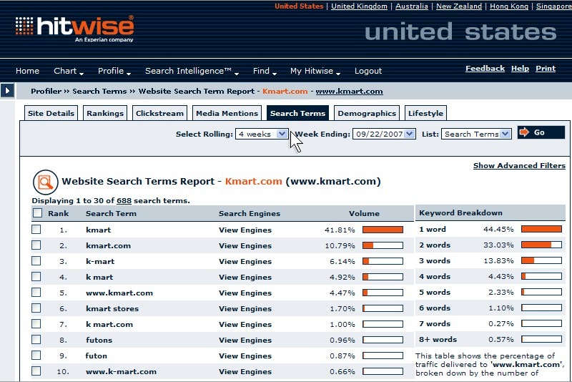The width and height of the screenshot is (572, 382).
Task: View Engines for kmart.com term
Action: (x=245, y=245)
